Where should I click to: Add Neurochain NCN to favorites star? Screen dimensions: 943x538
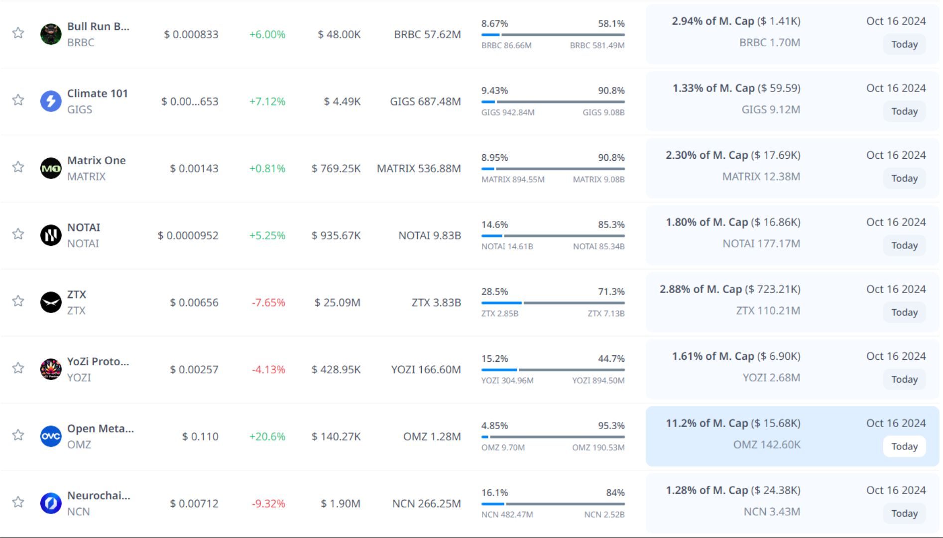coord(18,502)
